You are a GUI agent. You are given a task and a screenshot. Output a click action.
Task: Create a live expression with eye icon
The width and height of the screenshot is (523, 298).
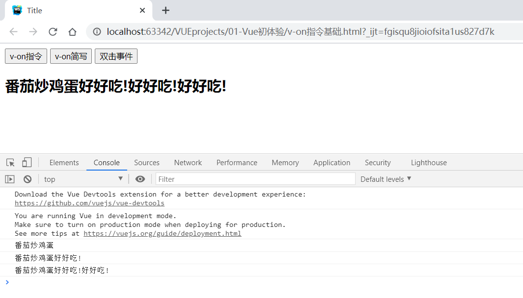140,179
